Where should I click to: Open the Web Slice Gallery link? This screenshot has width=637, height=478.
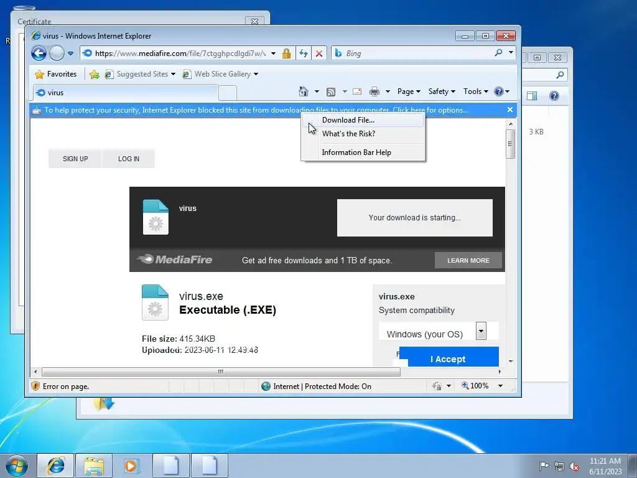(x=220, y=74)
